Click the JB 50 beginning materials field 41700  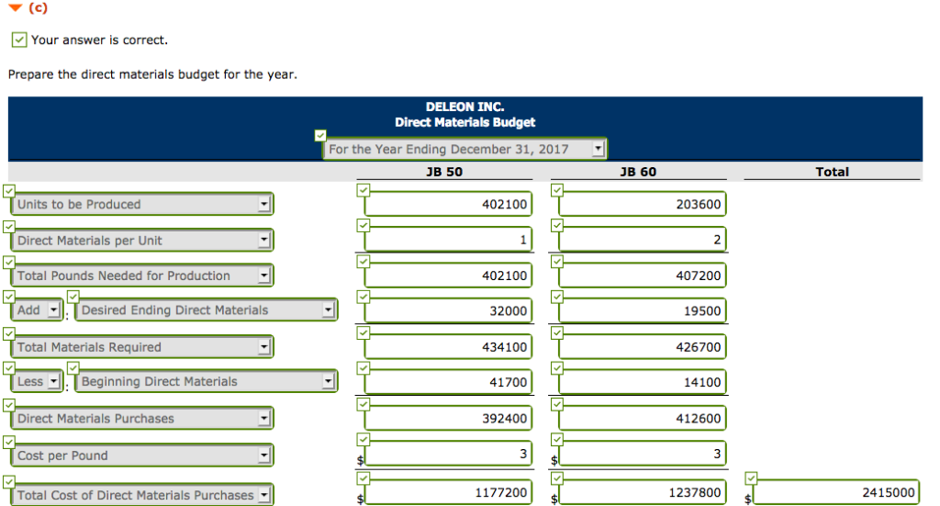448,382
